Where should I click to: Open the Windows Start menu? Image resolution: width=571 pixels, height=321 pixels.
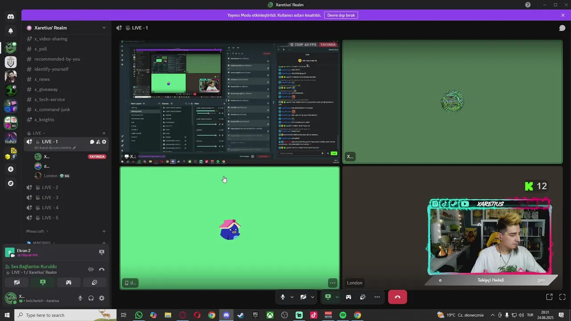(x=7, y=315)
